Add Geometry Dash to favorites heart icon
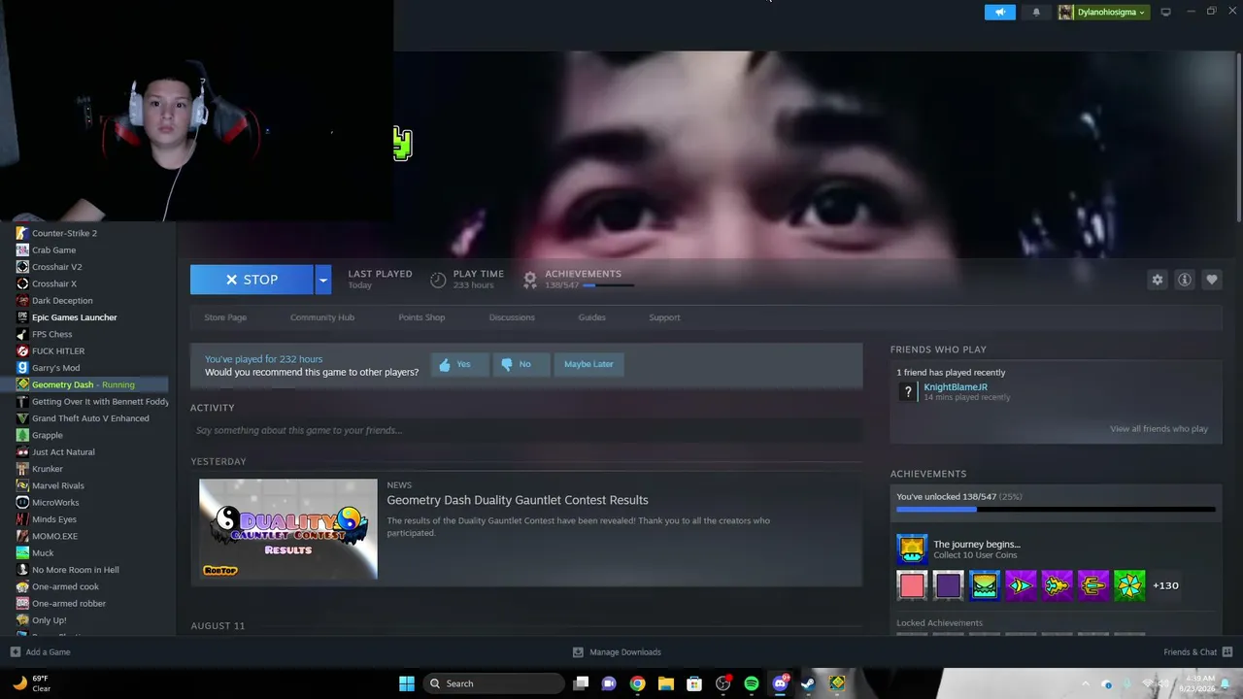 (1212, 280)
